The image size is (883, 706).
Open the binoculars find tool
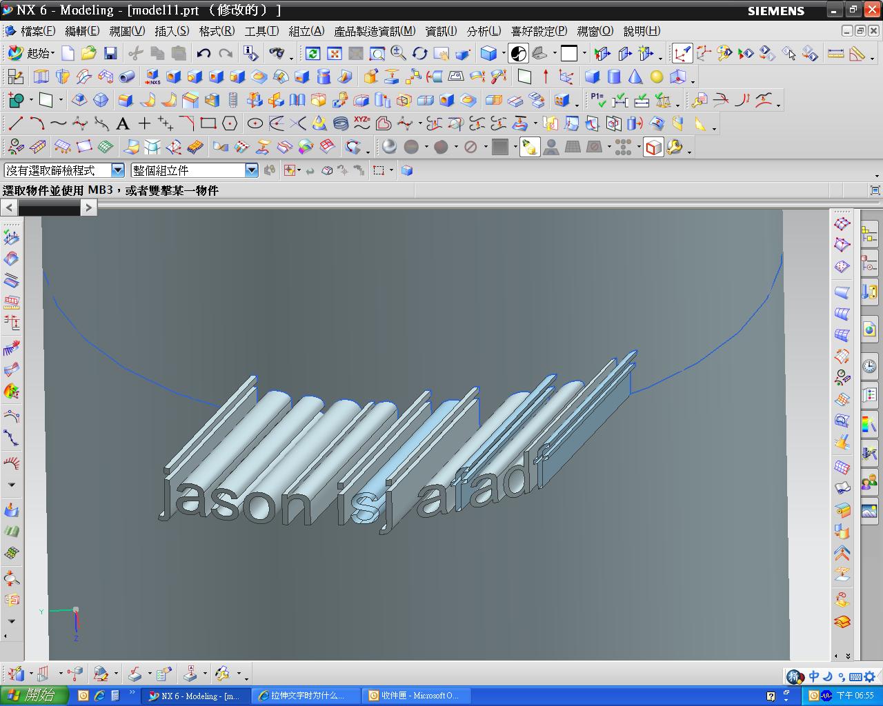[277, 53]
